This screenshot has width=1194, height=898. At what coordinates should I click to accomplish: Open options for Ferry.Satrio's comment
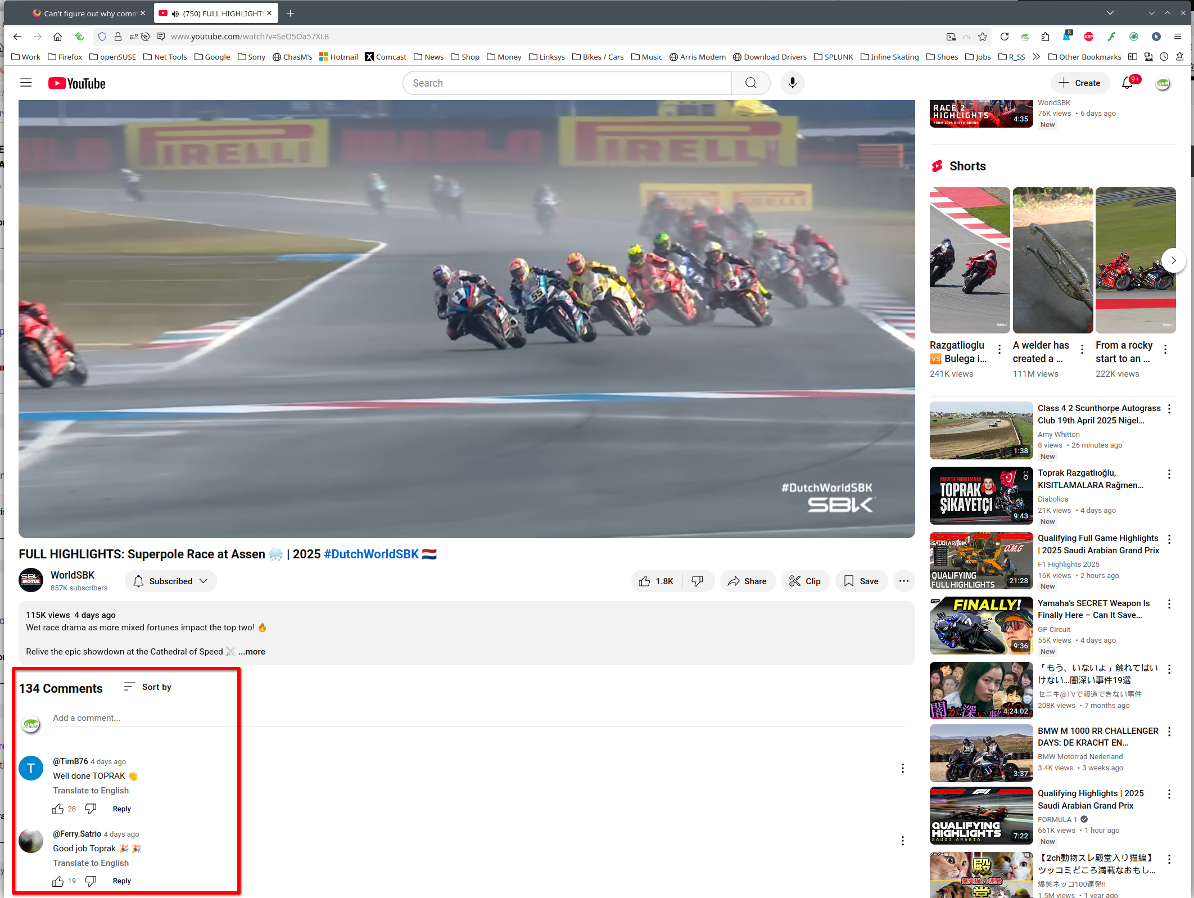[903, 841]
